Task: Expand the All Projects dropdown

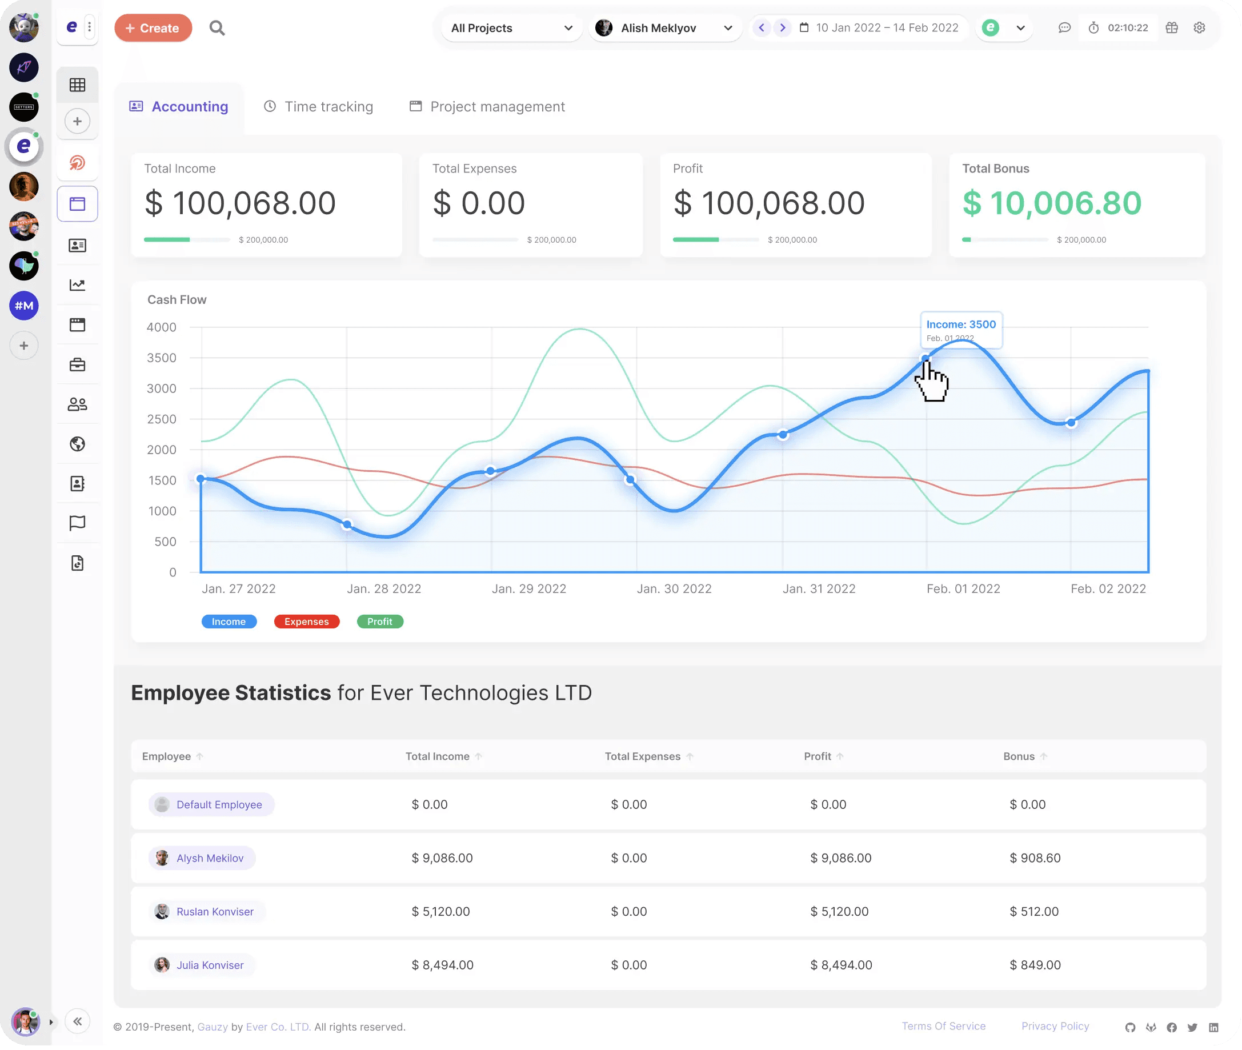Action: click(x=511, y=28)
